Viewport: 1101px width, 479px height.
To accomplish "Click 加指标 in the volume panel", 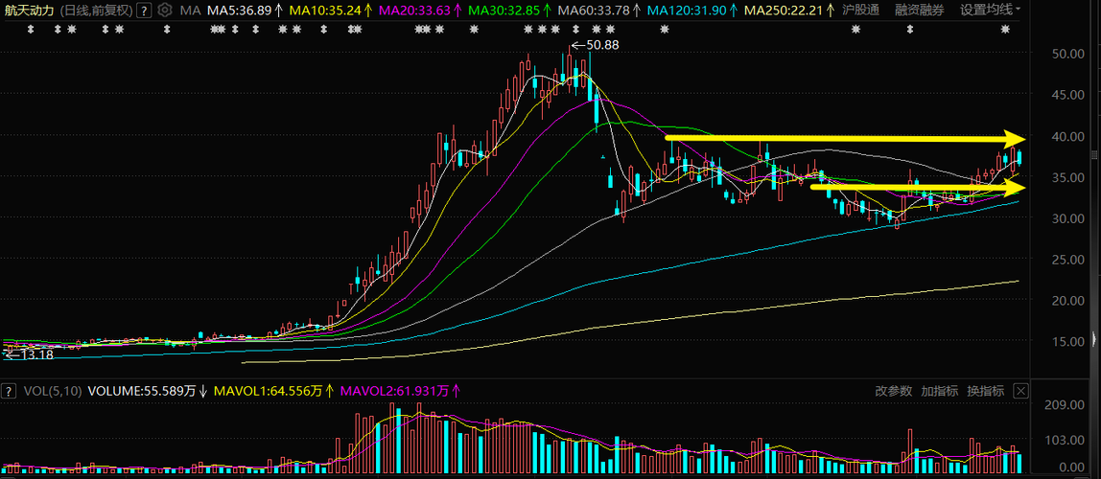I will pyautogui.click(x=940, y=391).
